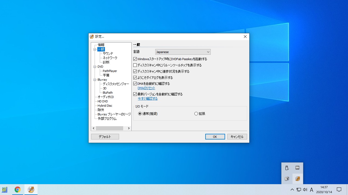Toggle ディスクスキャン中に進捗状況を表示する checkbox

point(135,71)
